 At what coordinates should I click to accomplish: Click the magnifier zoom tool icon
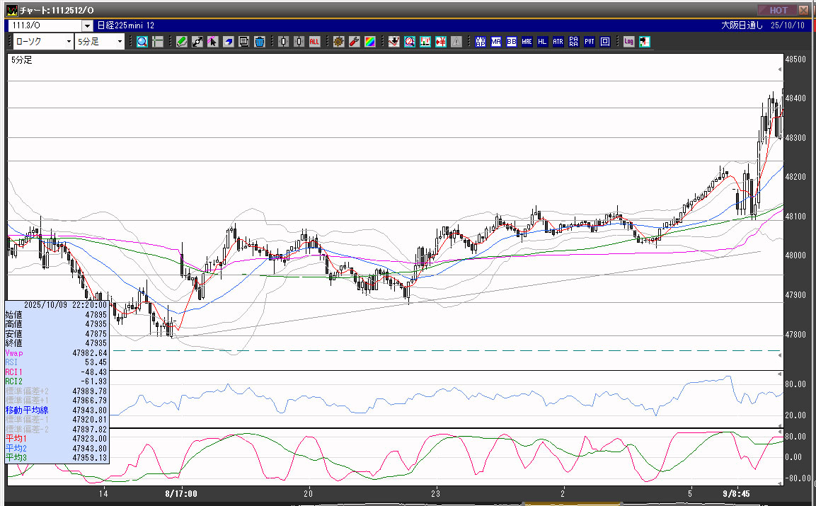coord(142,42)
